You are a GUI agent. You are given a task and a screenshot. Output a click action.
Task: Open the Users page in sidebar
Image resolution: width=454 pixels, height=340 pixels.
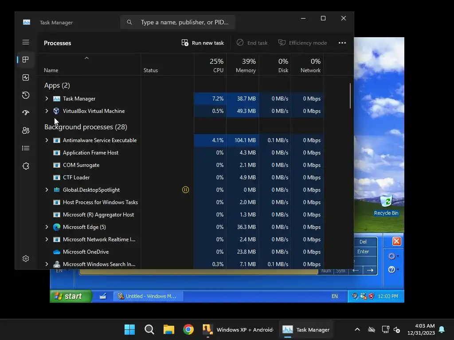point(26,131)
